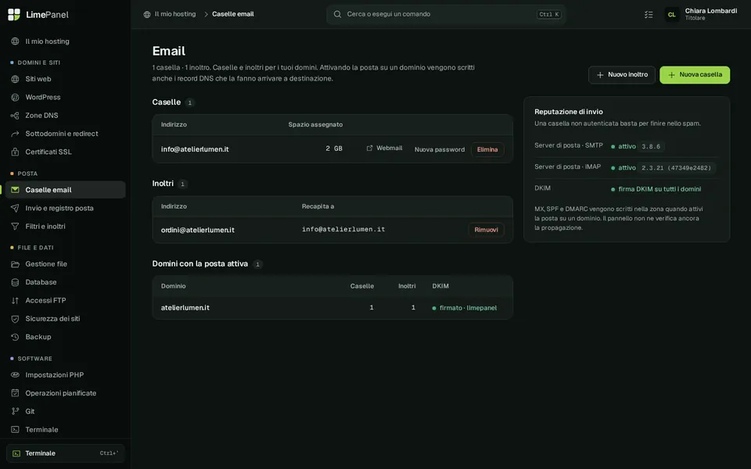Click Nuova password for info@atelierlumen.it

(439, 149)
